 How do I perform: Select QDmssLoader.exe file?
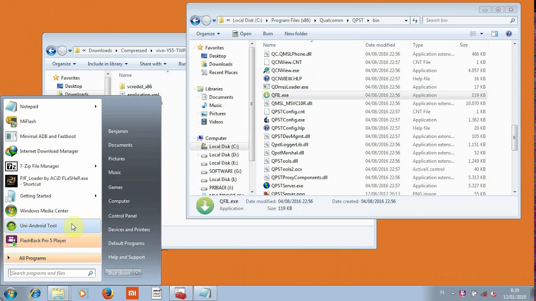coord(289,87)
